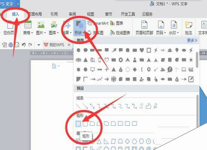Select the map pin shape in third row
The height and width of the screenshot is (150, 207).
(x=149, y=69)
